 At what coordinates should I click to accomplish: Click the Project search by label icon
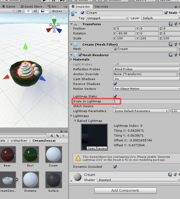(57, 136)
